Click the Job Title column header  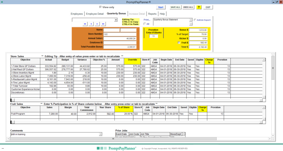point(155,134)
